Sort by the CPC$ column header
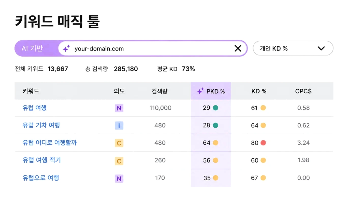This screenshot has height=201, width=348. (303, 91)
